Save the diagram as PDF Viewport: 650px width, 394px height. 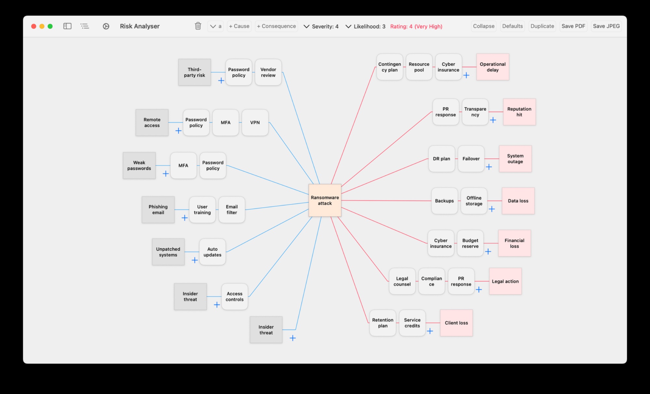point(573,26)
